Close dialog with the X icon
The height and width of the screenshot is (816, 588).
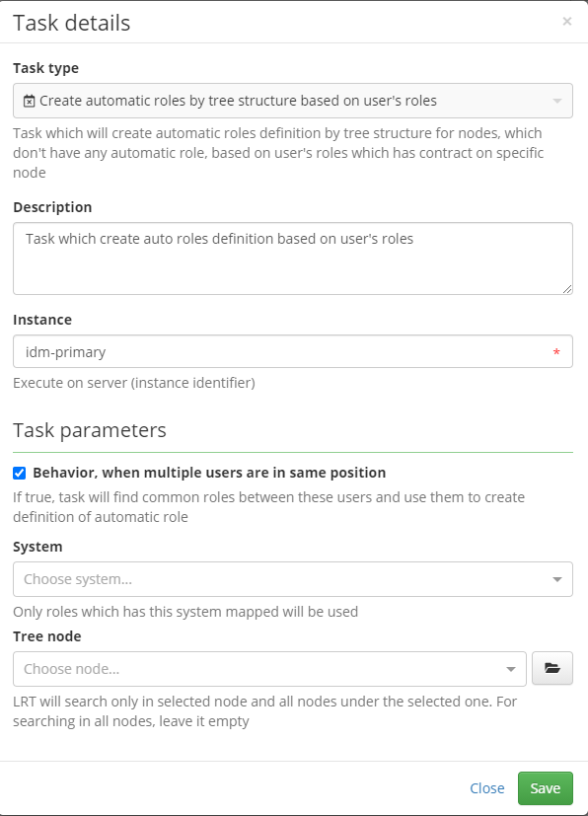pos(566,22)
